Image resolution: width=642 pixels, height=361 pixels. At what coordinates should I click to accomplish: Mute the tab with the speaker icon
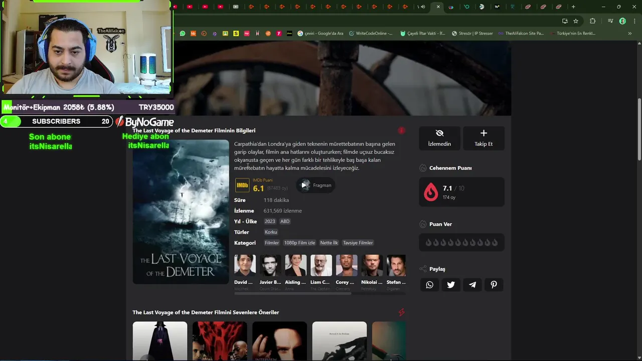point(423,7)
